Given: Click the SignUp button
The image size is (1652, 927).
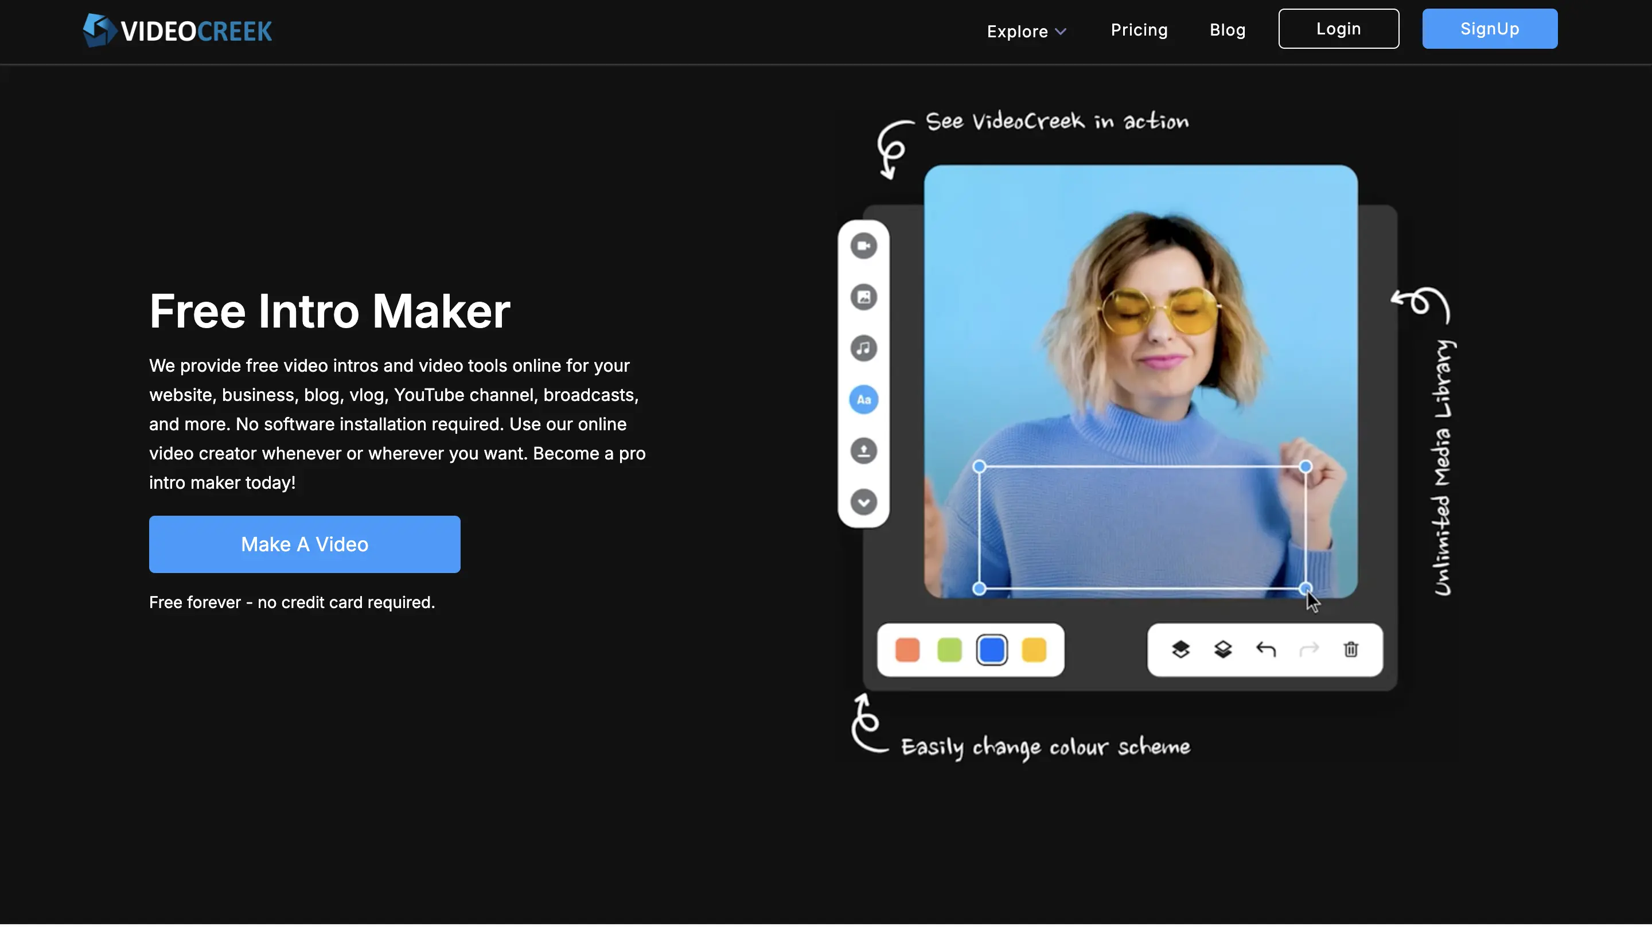Looking at the screenshot, I should 1490,28.
